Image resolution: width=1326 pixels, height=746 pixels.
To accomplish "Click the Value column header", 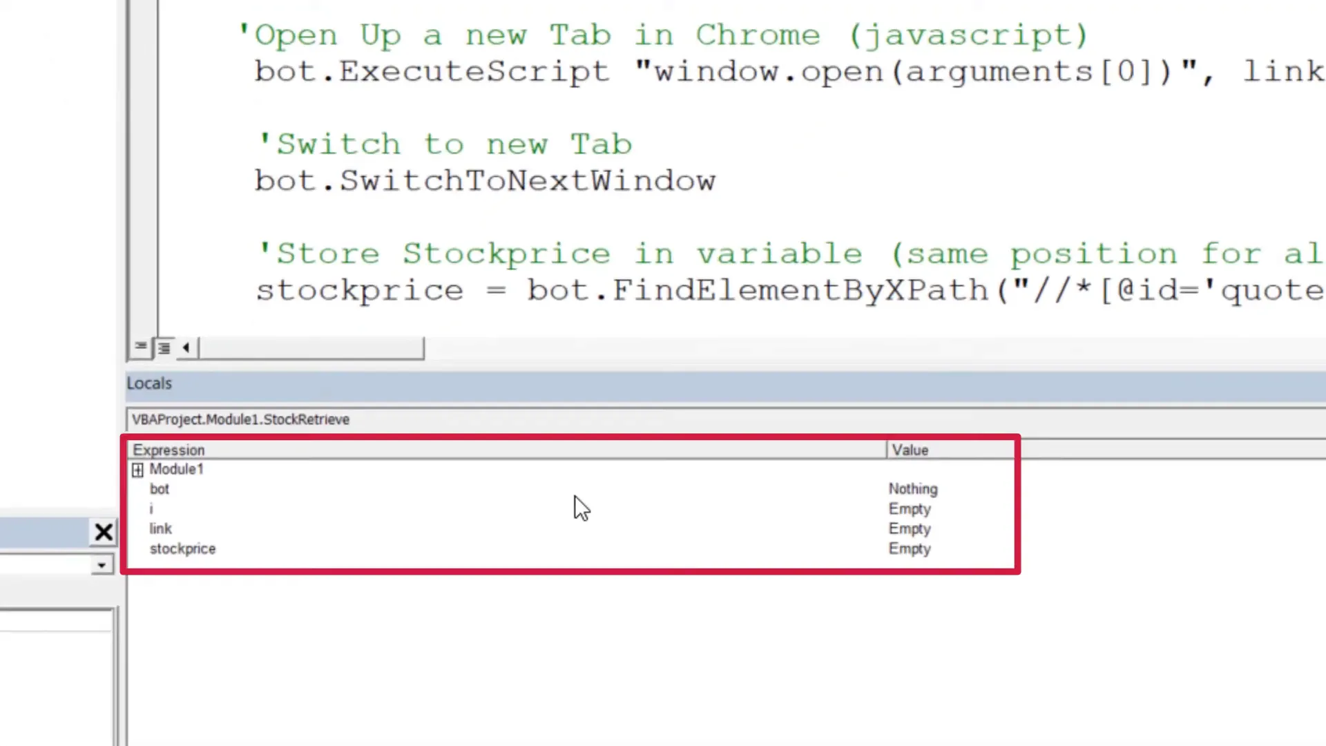I will coord(910,450).
